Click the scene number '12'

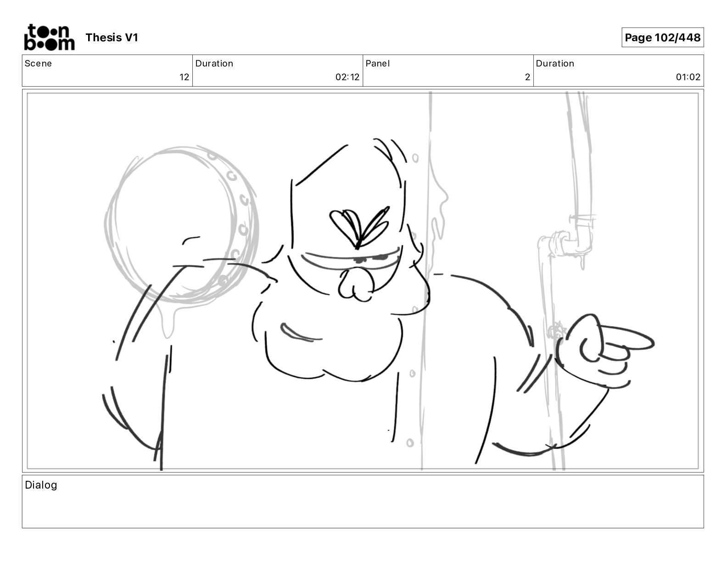[x=184, y=77]
